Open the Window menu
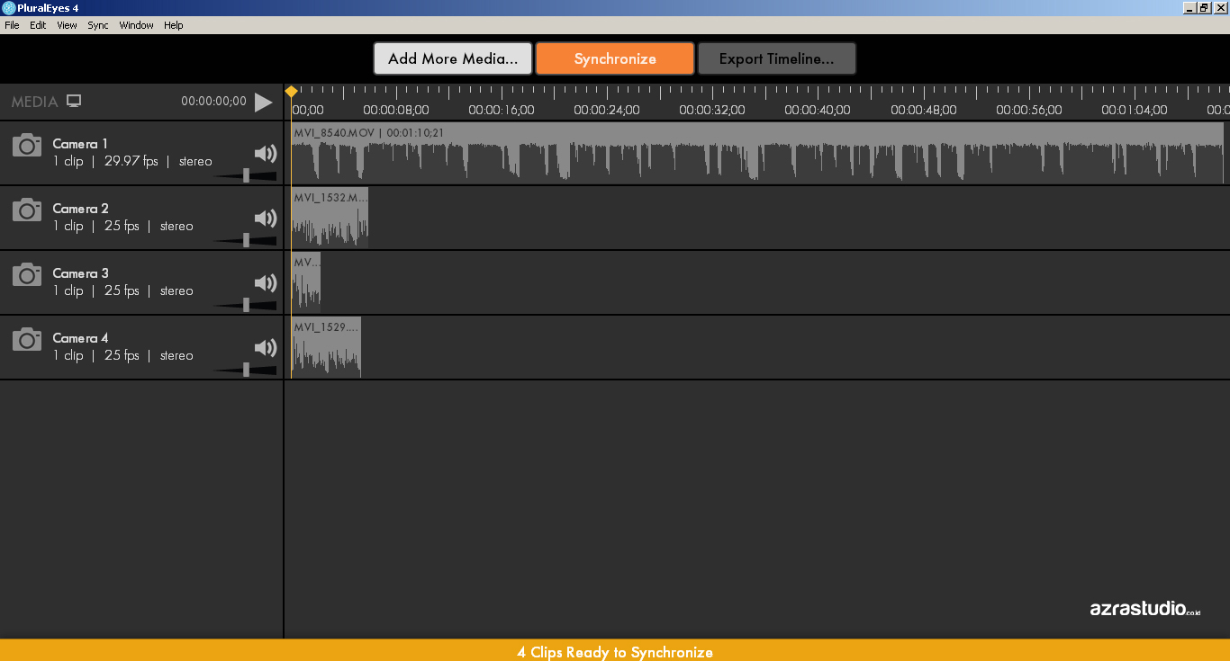This screenshot has width=1230, height=661. pyautogui.click(x=136, y=25)
